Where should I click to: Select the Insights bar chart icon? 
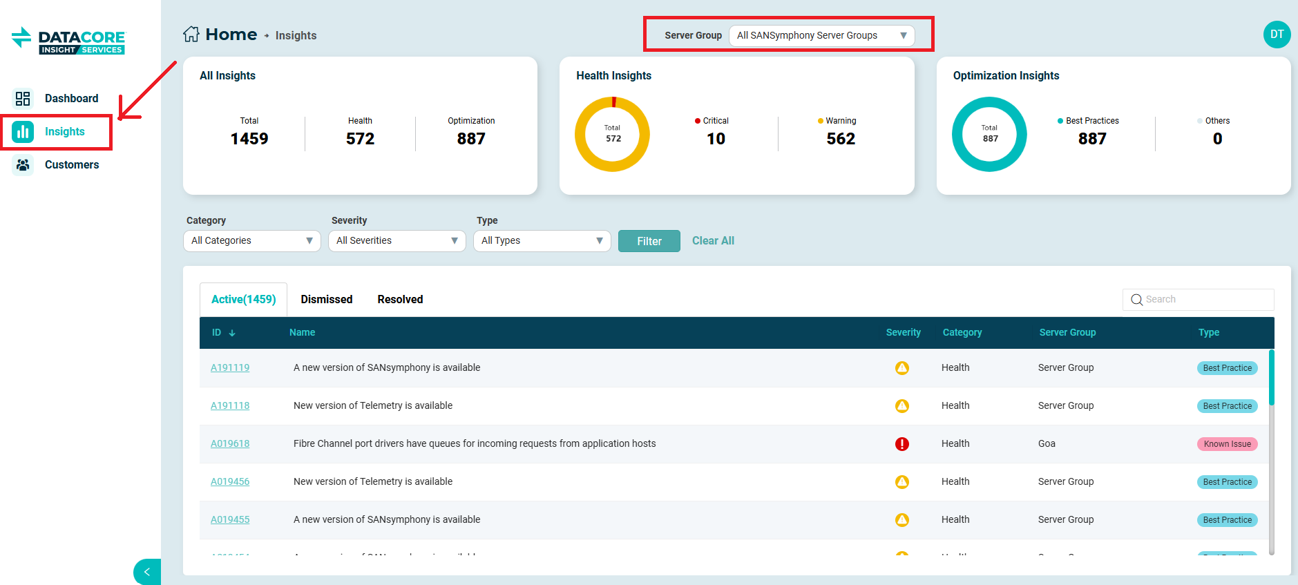pyautogui.click(x=23, y=131)
